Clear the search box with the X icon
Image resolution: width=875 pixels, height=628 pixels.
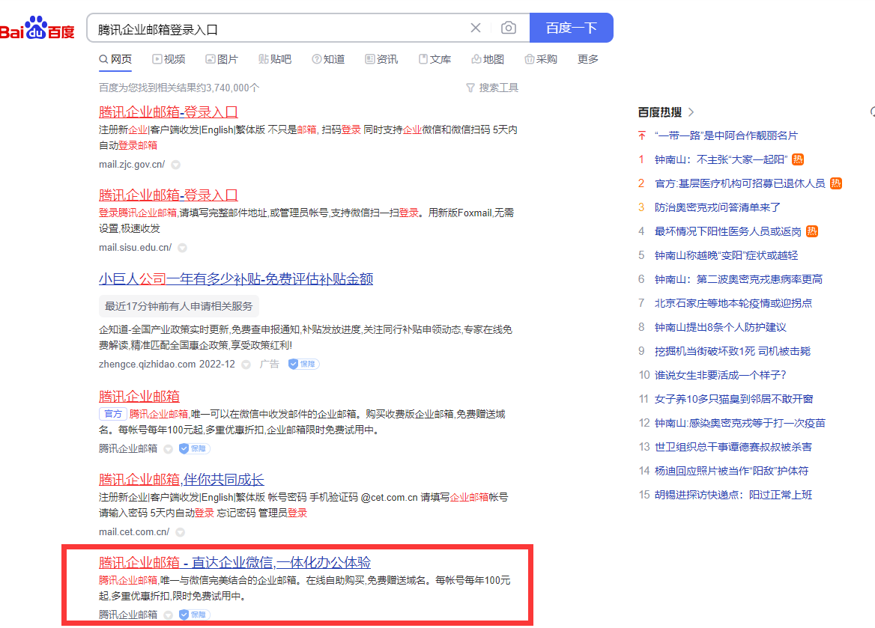click(x=476, y=28)
